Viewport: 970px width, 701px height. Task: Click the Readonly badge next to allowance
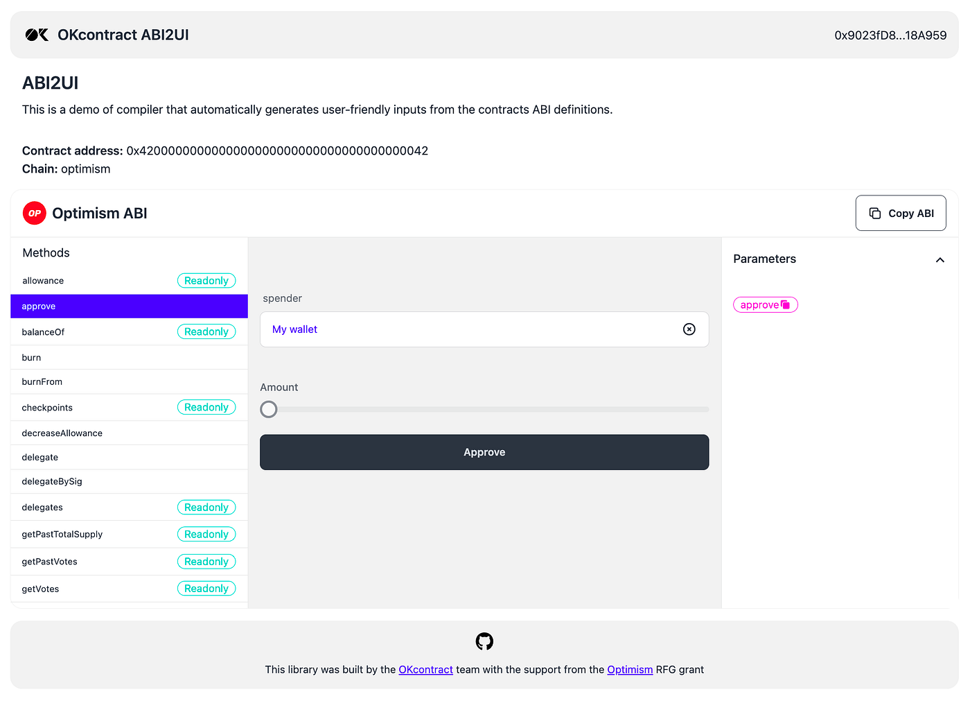coord(206,281)
